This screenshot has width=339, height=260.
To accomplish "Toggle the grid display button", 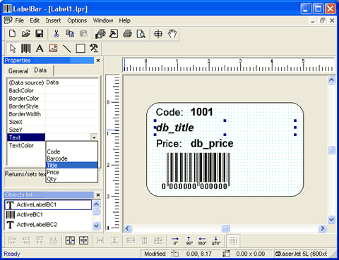I will tap(233, 241).
